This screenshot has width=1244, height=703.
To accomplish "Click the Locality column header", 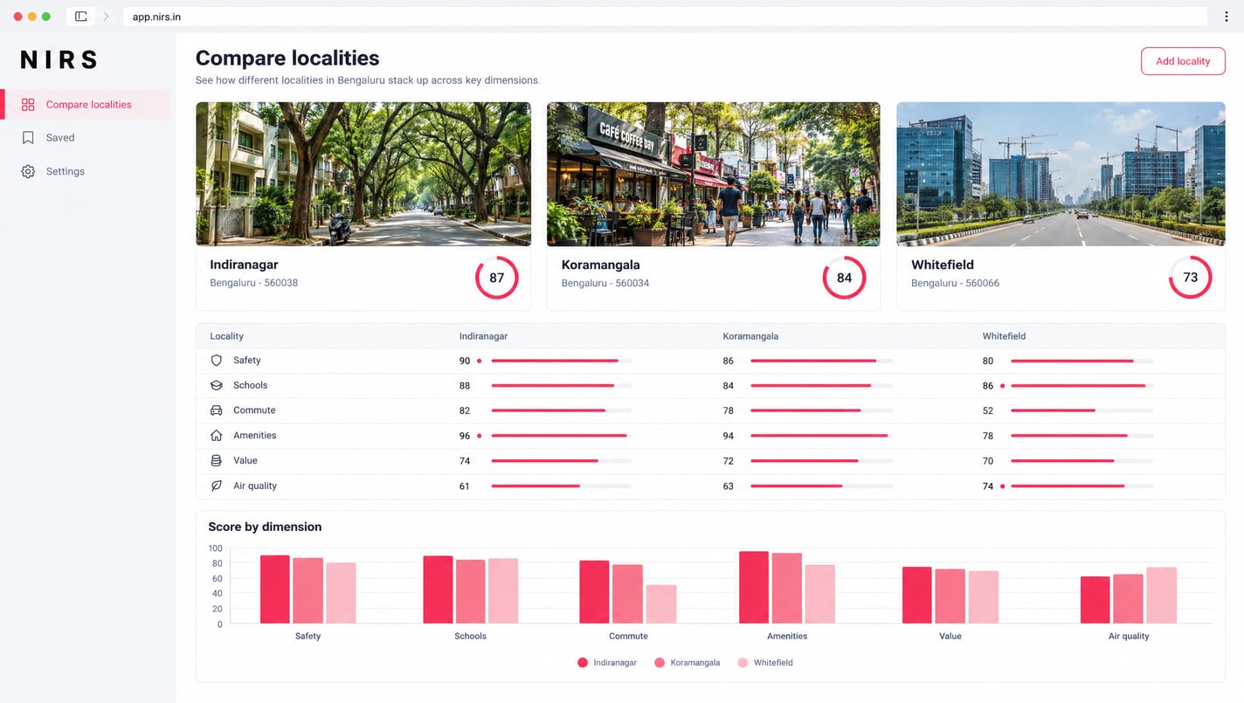I will [x=226, y=336].
